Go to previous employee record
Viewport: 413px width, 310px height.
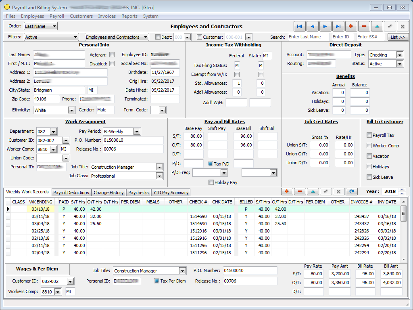click(313, 26)
